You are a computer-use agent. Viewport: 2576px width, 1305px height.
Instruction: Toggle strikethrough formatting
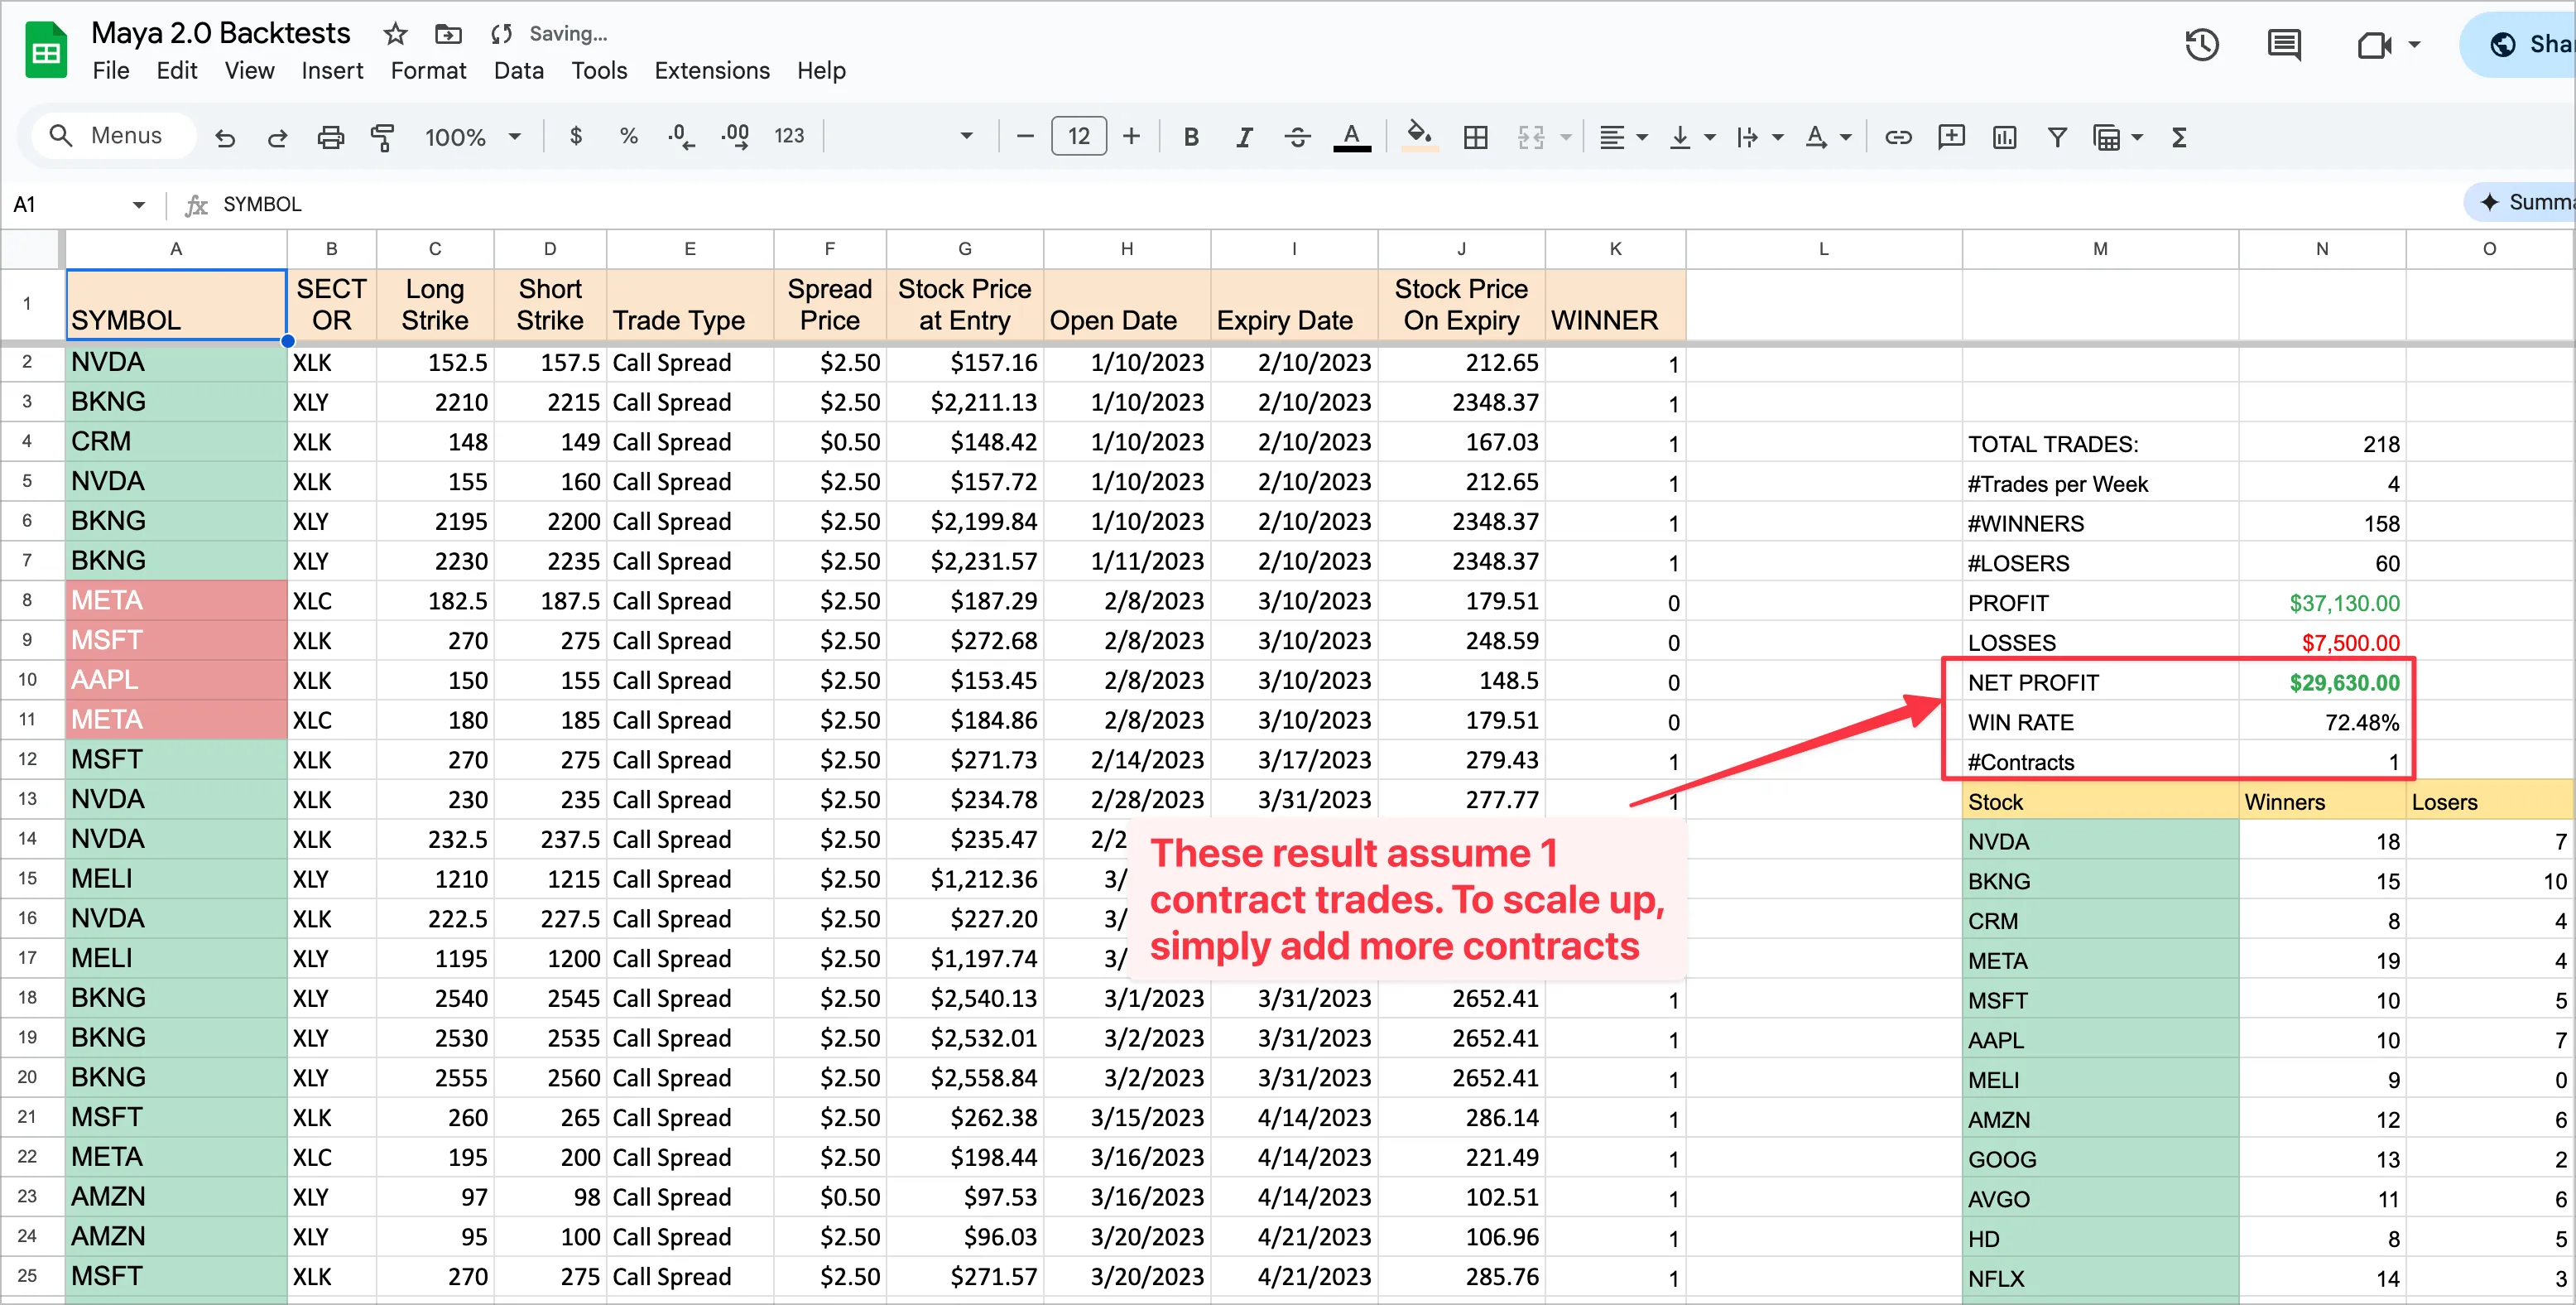pos(1298,137)
